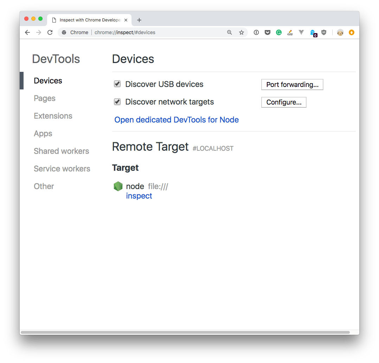Viewport: 379px width, 363px height.
Task: Open dedicated DevTools for Node
Action: 176,120
